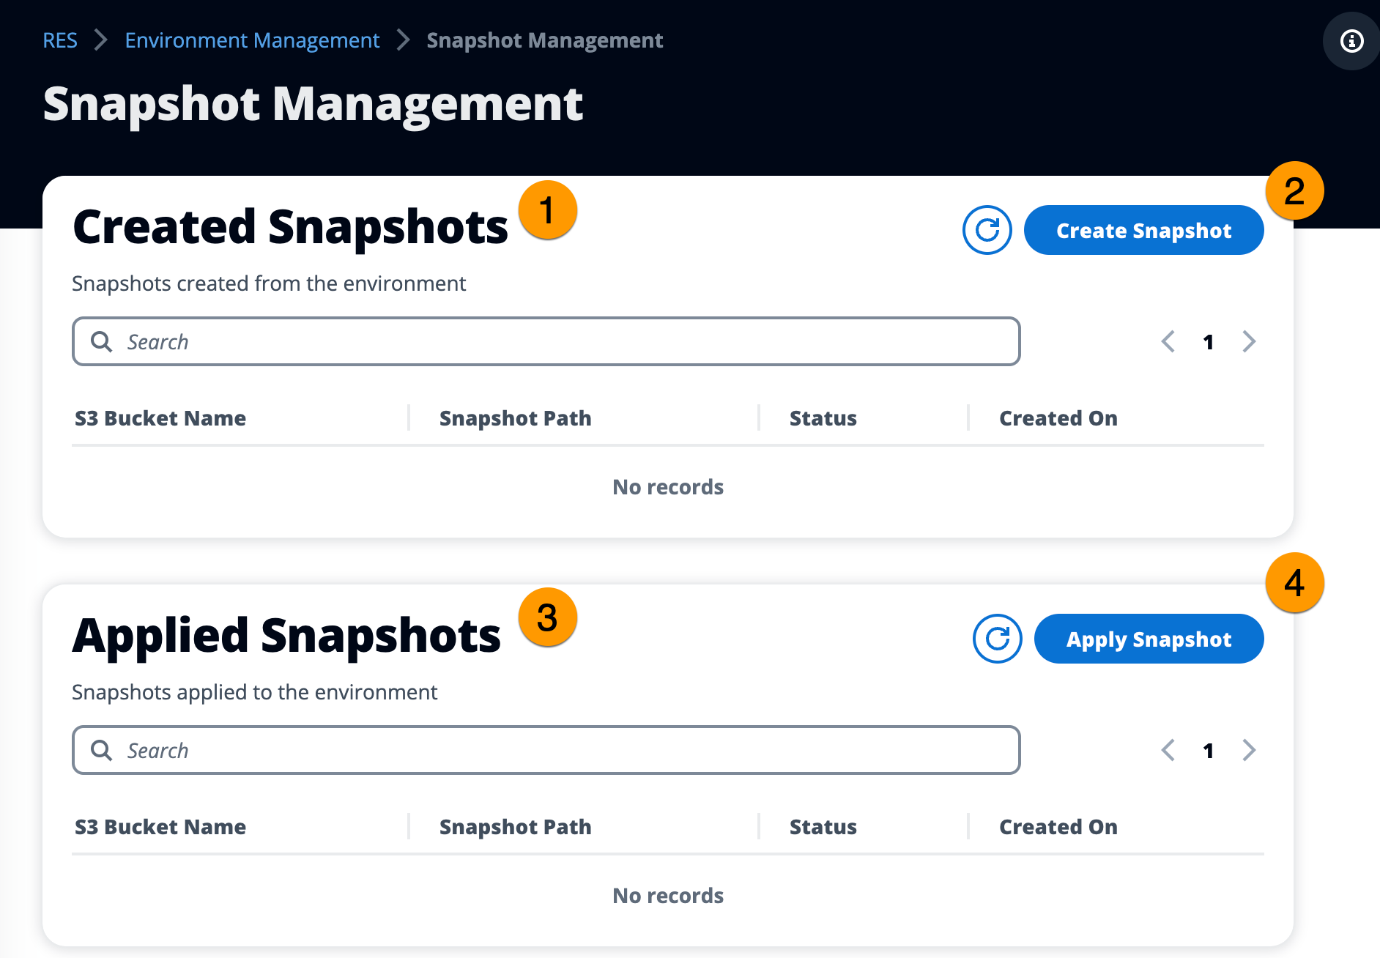Select page number 1 in Created Snapshots pagination
This screenshot has width=1380, height=958.
(1208, 341)
